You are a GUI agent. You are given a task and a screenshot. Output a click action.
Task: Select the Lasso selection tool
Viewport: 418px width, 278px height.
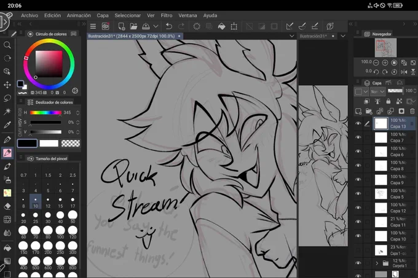click(x=7, y=98)
